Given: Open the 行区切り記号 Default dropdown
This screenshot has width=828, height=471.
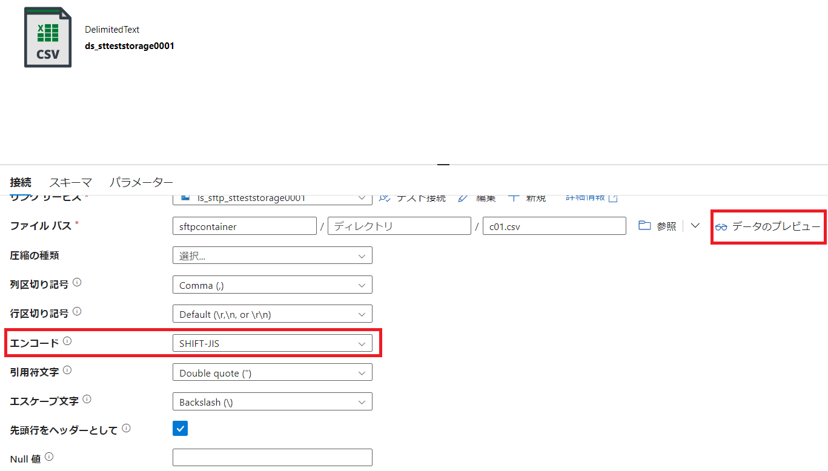Looking at the screenshot, I should (x=273, y=314).
